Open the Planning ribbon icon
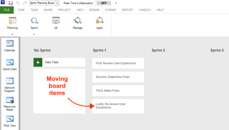The image size is (229, 130). pyautogui.click(x=12, y=21)
